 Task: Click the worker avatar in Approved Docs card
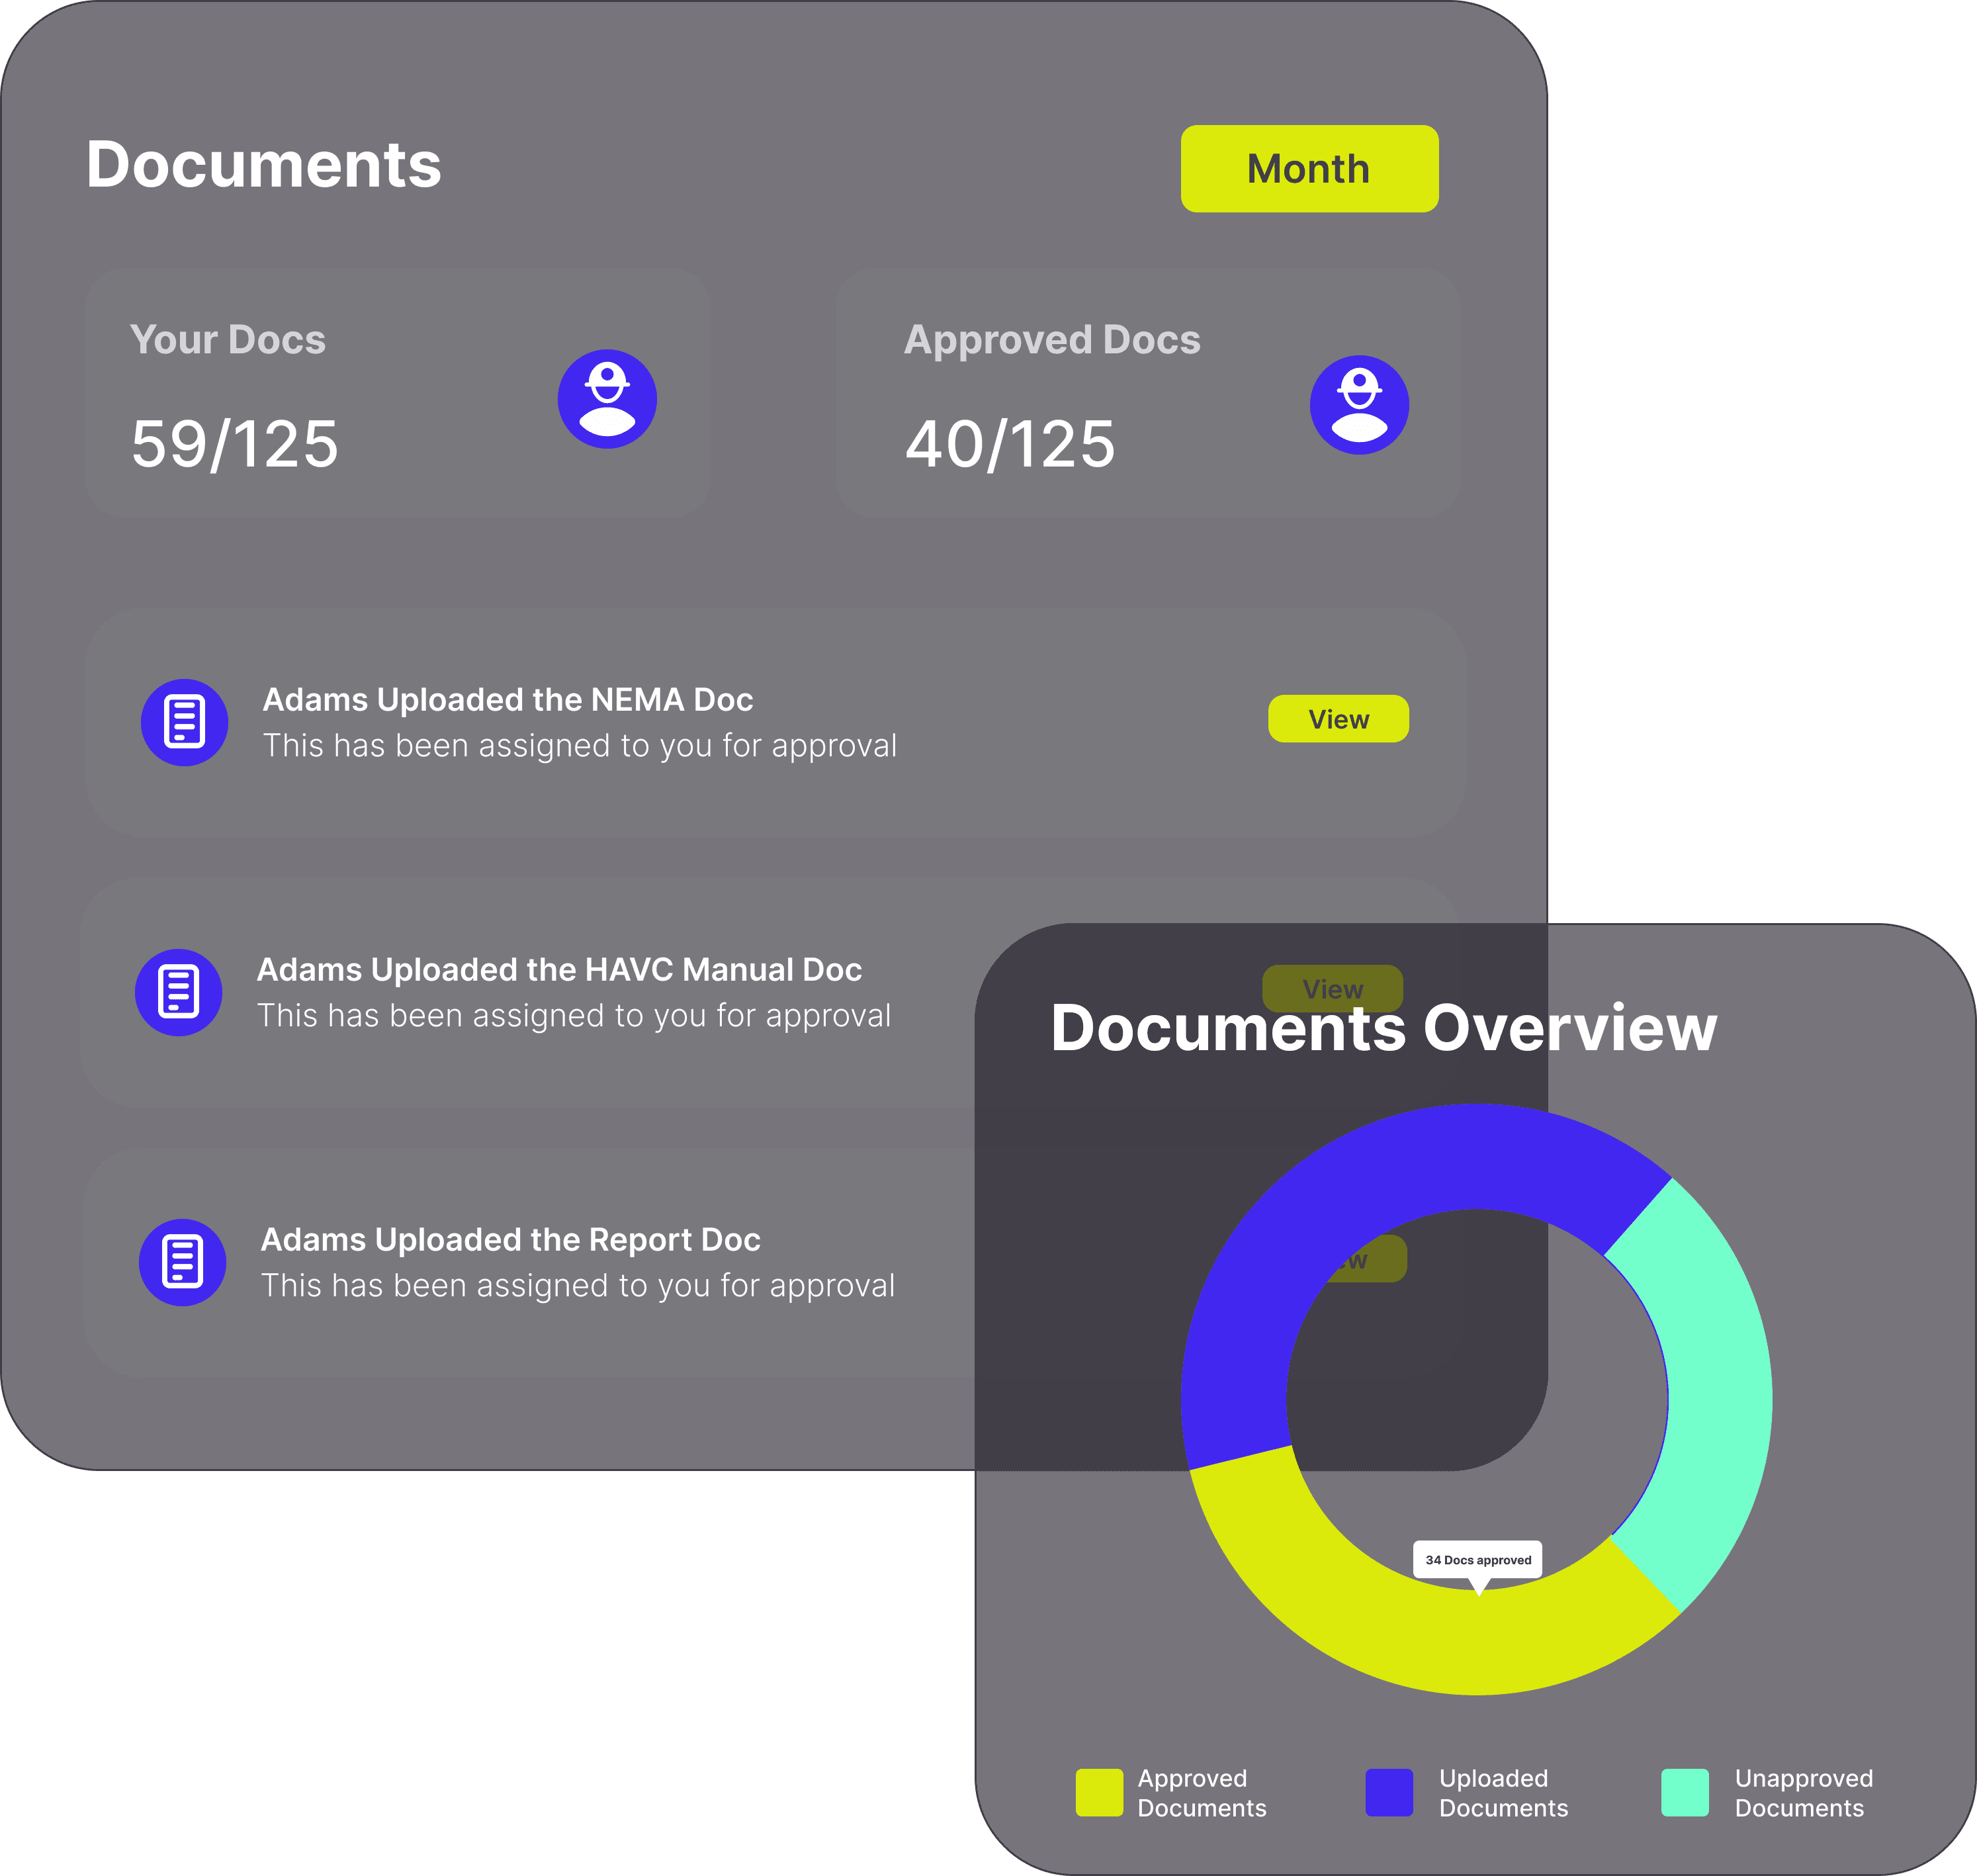pos(1359,405)
